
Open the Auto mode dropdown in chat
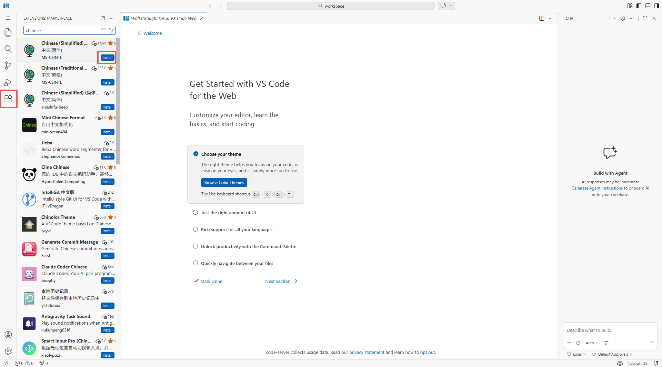coord(592,343)
